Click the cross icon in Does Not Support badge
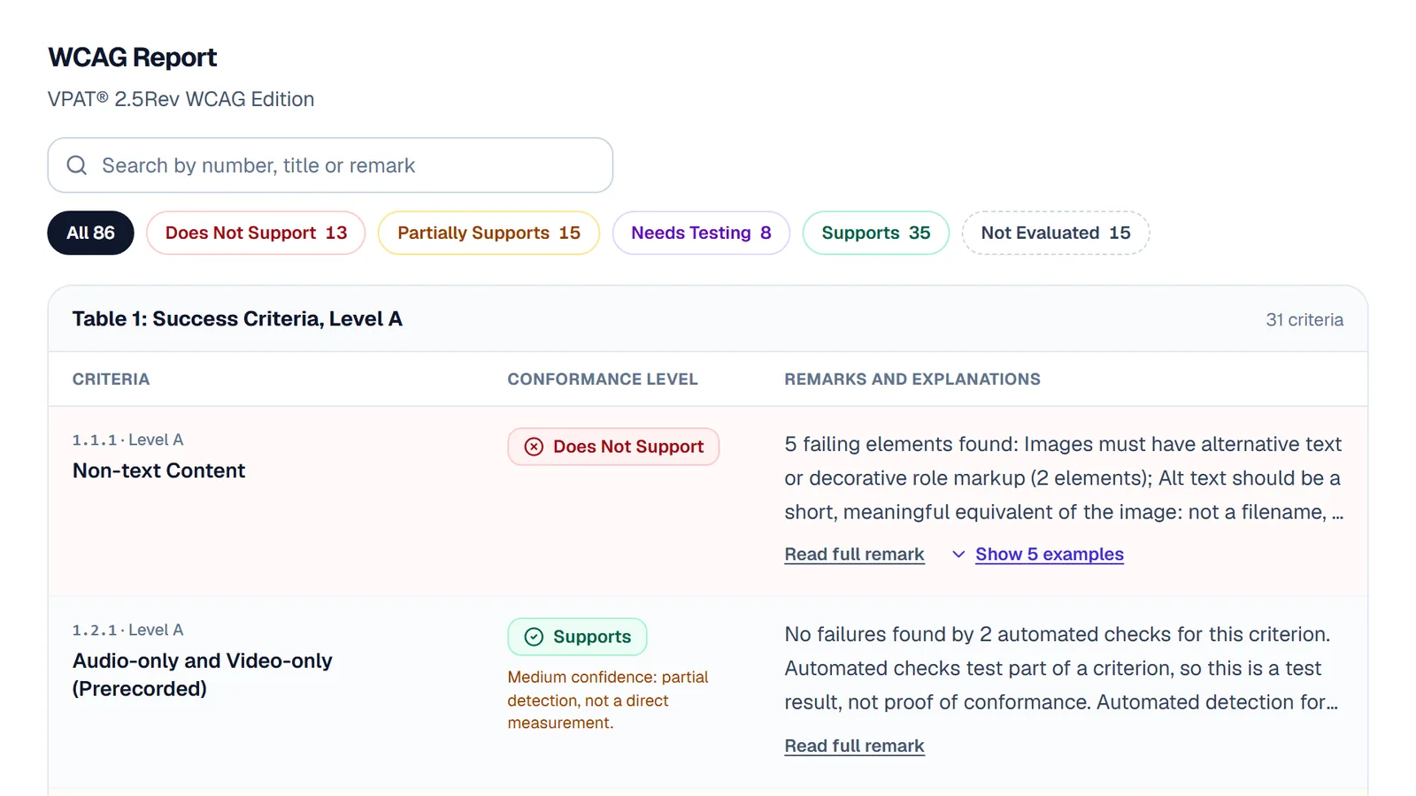This screenshot has height=796, width=1416. (x=534, y=447)
